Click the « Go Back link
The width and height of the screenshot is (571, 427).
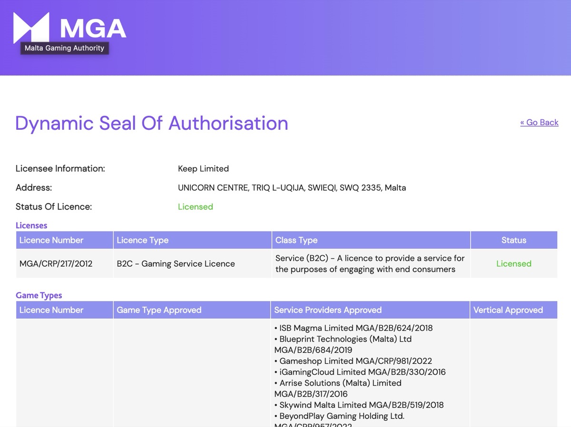tap(539, 122)
